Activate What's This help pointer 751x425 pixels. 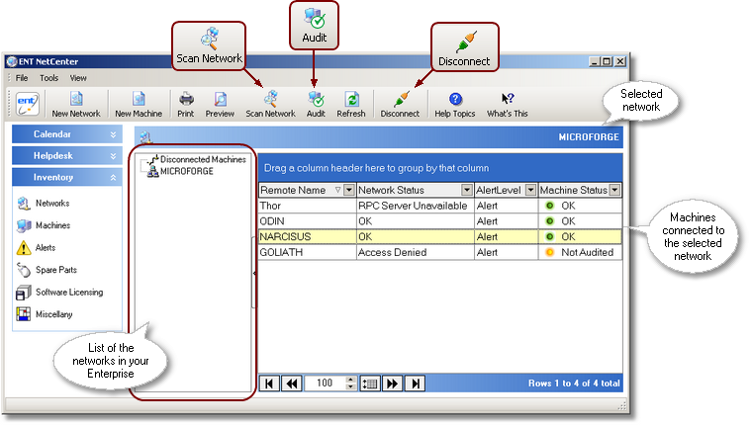click(508, 105)
